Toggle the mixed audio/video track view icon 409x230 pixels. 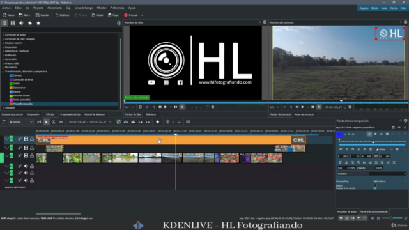point(118,122)
